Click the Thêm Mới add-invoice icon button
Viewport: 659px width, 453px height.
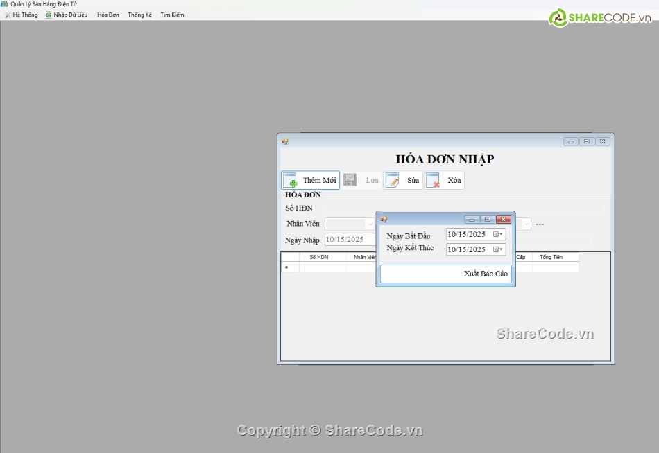(x=310, y=180)
